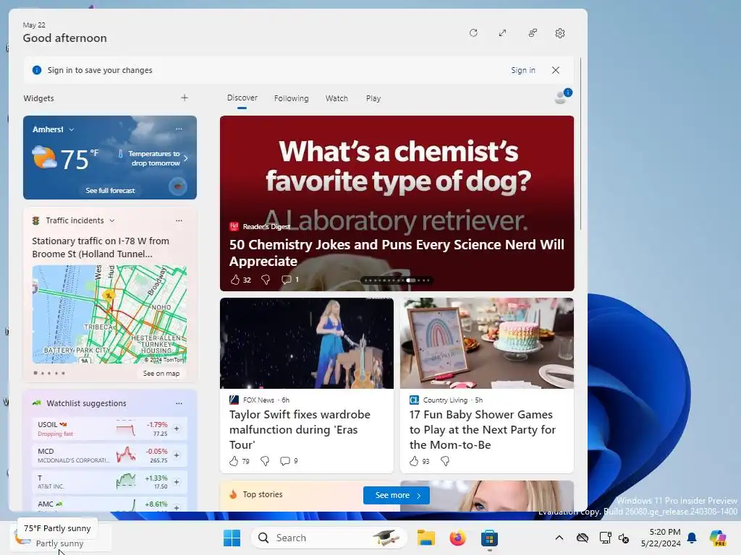Viewport: 741px width, 555px height.
Task: Click the muted volume tray icon
Action: (x=624, y=538)
